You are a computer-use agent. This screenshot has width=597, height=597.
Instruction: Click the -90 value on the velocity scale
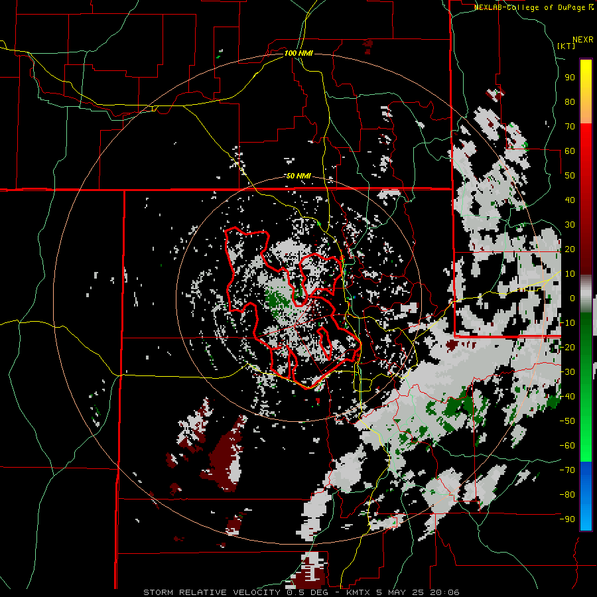(x=567, y=519)
